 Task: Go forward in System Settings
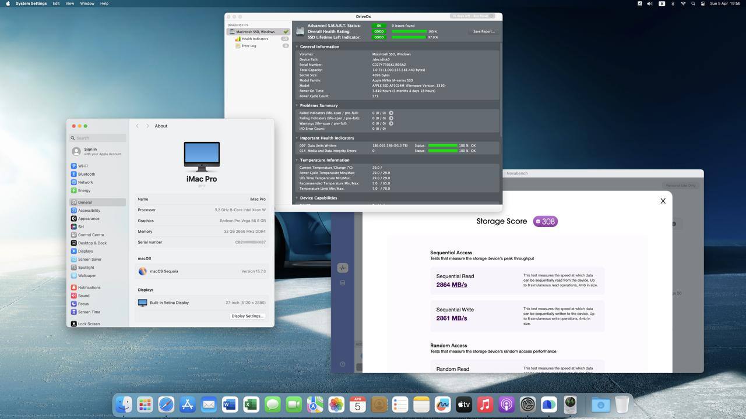pos(147,126)
